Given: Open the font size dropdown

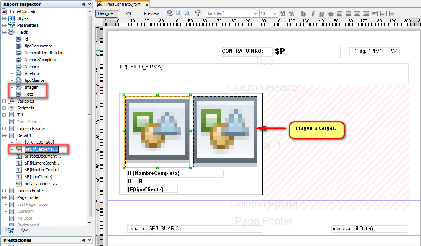Looking at the screenshot, I should pyautogui.click(x=269, y=13).
